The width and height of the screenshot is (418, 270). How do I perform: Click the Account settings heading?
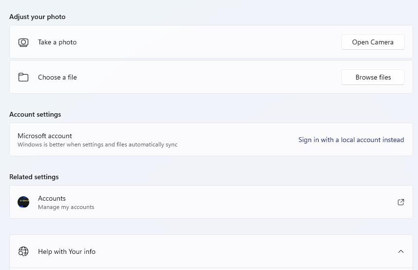click(35, 114)
